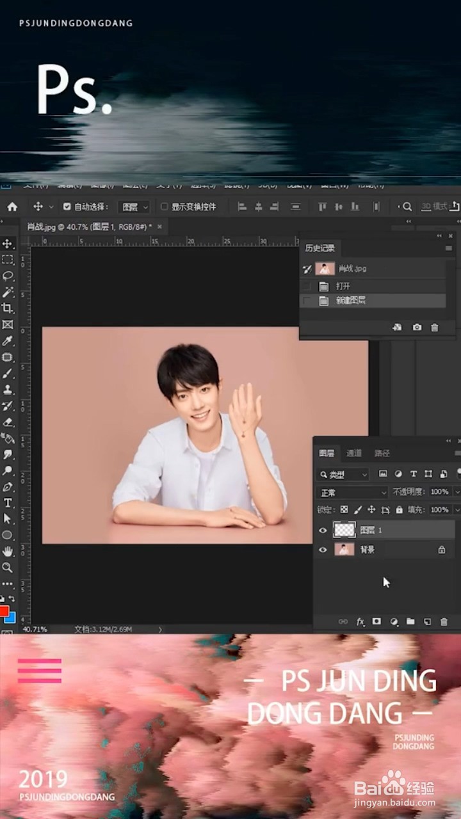Screen dimensions: 461x819
Task: Select the Horizontal Type tool
Action: [8, 503]
